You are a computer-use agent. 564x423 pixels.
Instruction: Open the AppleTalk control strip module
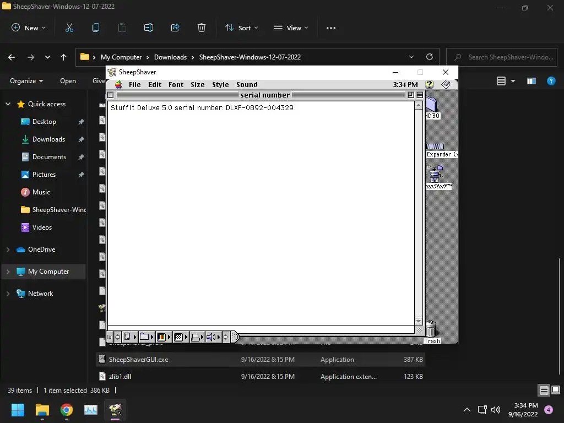tap(130, 337)
